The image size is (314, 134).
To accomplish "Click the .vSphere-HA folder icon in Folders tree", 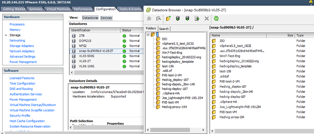I will (158, 94).
